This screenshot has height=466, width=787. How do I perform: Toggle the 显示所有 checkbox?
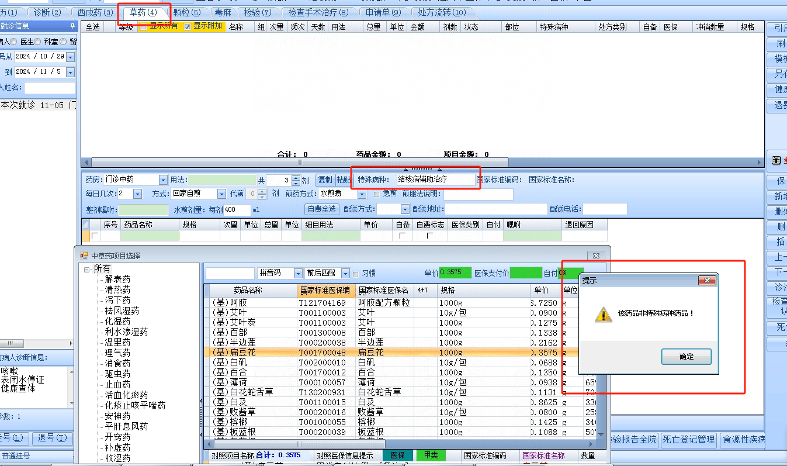click(x=144, y=27)
